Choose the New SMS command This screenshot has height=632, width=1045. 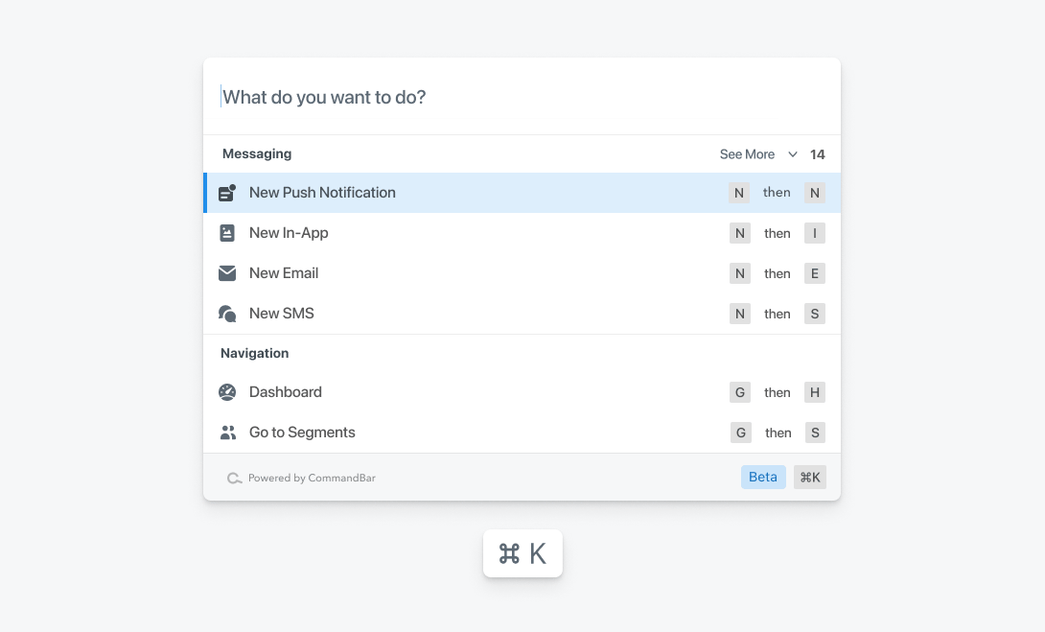522,314
